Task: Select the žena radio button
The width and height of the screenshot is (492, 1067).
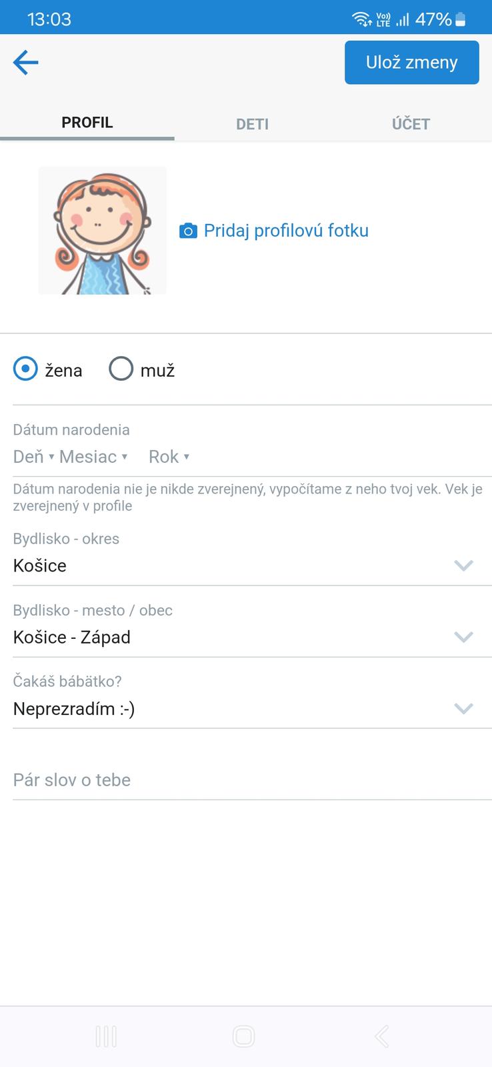Action: tap(26, 369)
